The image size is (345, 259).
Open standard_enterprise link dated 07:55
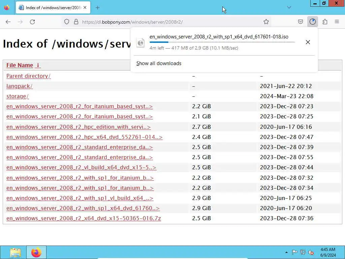[80, 157]
